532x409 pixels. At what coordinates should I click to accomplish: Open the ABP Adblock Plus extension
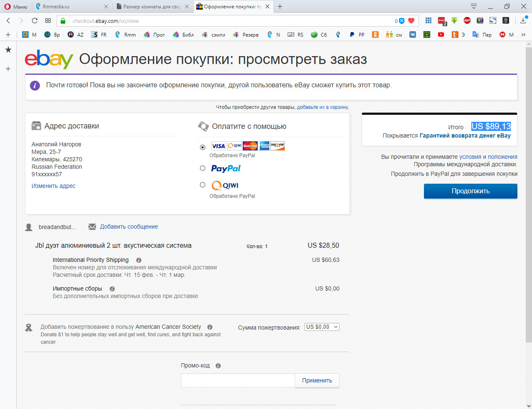467,20
